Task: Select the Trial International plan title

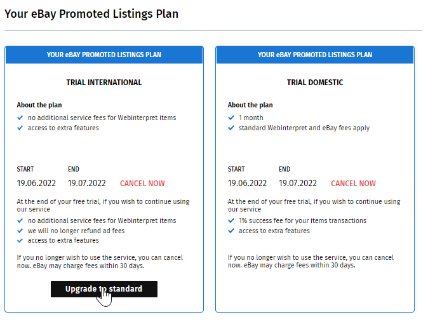Action: pos(104,82)
